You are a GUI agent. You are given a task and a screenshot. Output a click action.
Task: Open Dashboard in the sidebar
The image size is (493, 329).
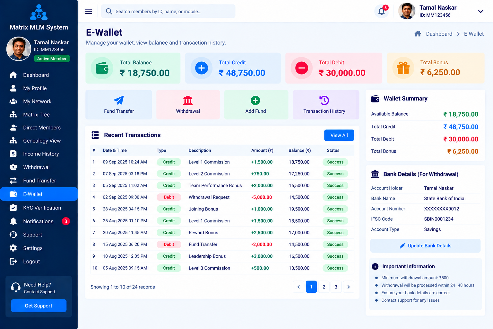[39, 75]
